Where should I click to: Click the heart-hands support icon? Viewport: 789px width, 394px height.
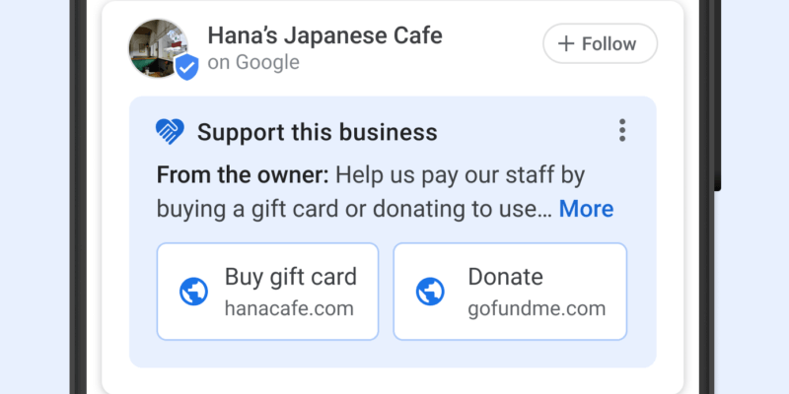coord(171,131)
